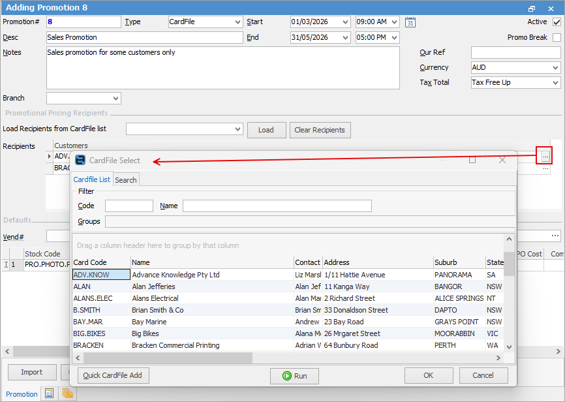Image resolution: width=565 pixels, height=402 pixels.
Task: Click the horizontal scrollbar in CardFile list
Action: 168,358
